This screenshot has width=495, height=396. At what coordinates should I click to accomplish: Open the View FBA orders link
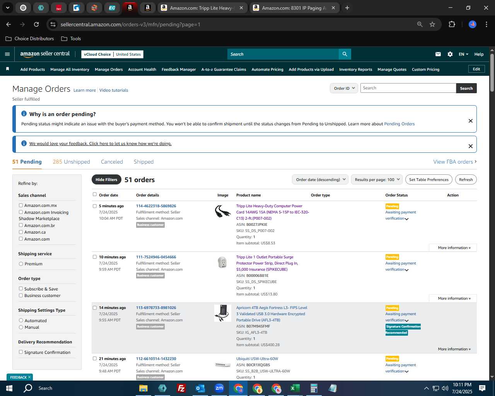[x=455, y=162]
